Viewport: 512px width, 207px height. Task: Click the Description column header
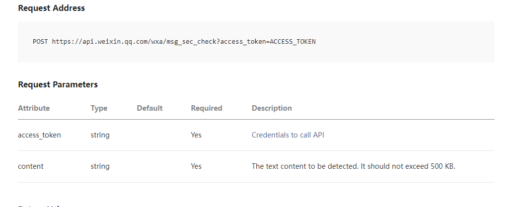(x=272, y=108)
